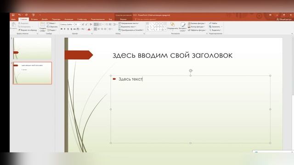Click Создать слайд new slide icon
This screenshot has height=165, width=294.
click(43, 24)
